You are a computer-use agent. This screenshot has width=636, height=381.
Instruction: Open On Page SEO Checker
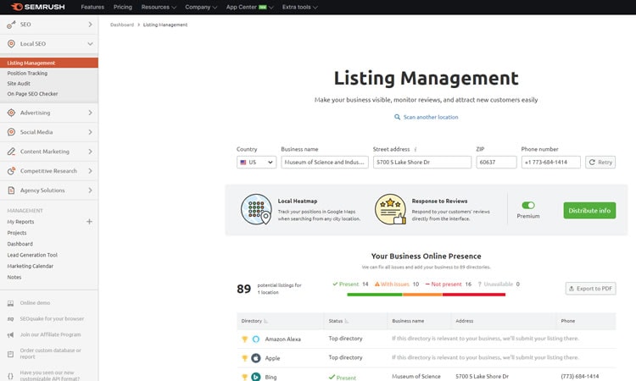32,93
